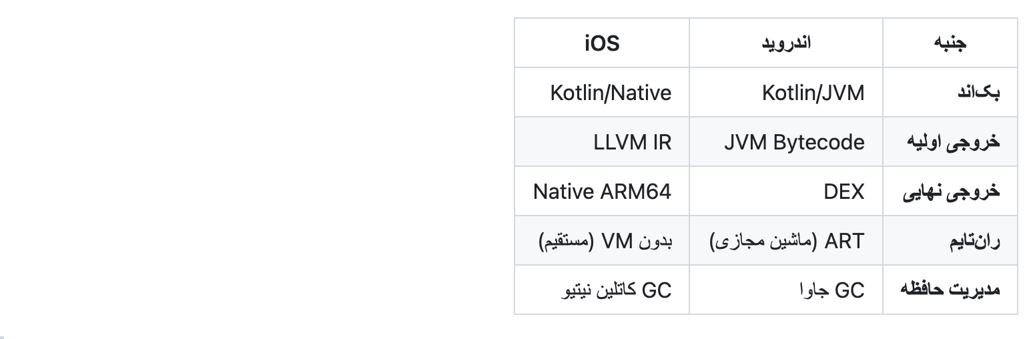
Task: Click the اندروید column header
Action: pyautogui.click(x=786, y=43)
